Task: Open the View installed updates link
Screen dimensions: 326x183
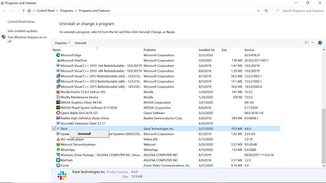Action: [x=22, y=31]
